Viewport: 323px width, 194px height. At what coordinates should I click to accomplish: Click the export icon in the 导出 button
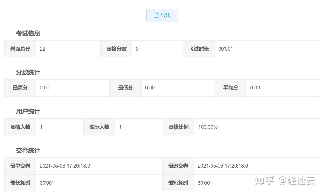156,15
